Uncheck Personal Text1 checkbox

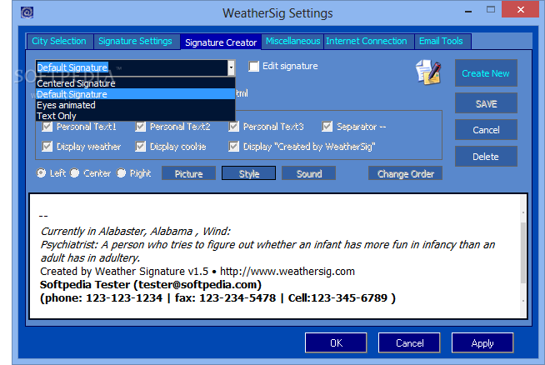47,127
